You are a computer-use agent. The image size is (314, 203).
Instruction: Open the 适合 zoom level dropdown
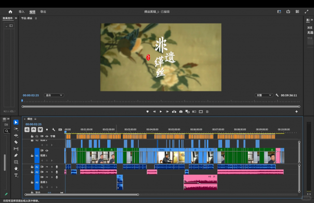pyautogui.click(x=54, y=95)
